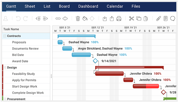Select the Feasibility Study task row
Viewport: 178px width, 102px height.
point(26,74)
